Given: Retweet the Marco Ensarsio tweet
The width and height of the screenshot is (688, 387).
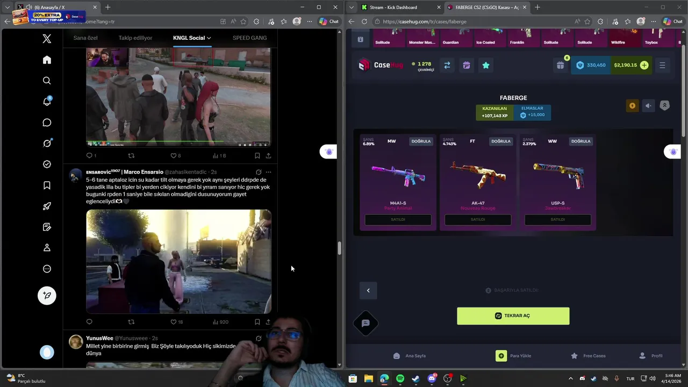Looking at the screenshot, I should [x=131, y=322].
